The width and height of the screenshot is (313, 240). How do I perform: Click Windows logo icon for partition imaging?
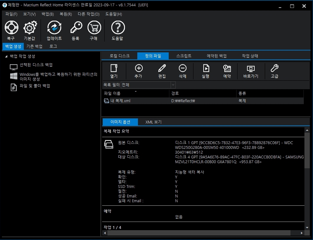[14, 76]
